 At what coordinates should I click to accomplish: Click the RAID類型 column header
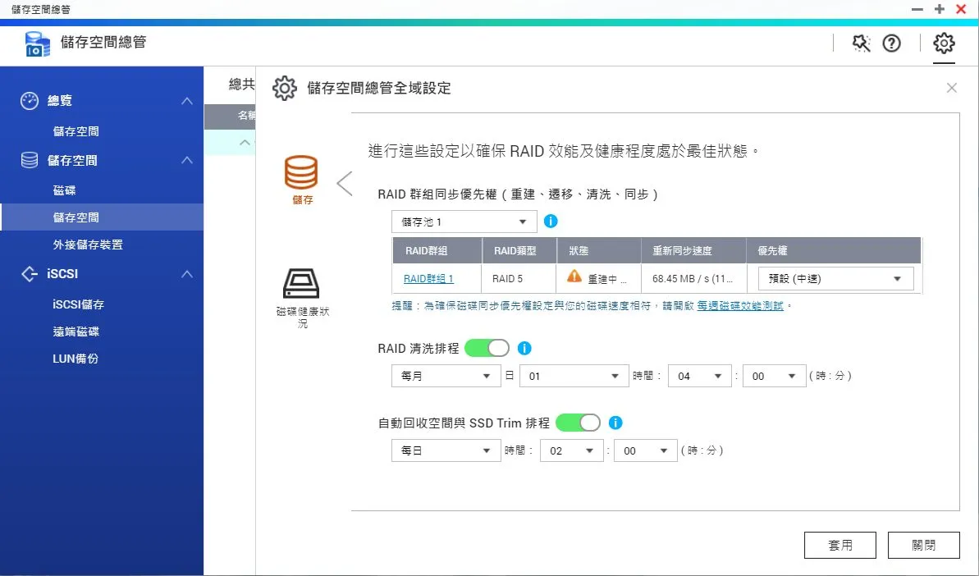point(519,251)
